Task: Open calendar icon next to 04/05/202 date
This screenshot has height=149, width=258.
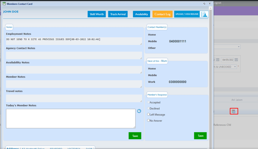Action: [x=236, y=60]
